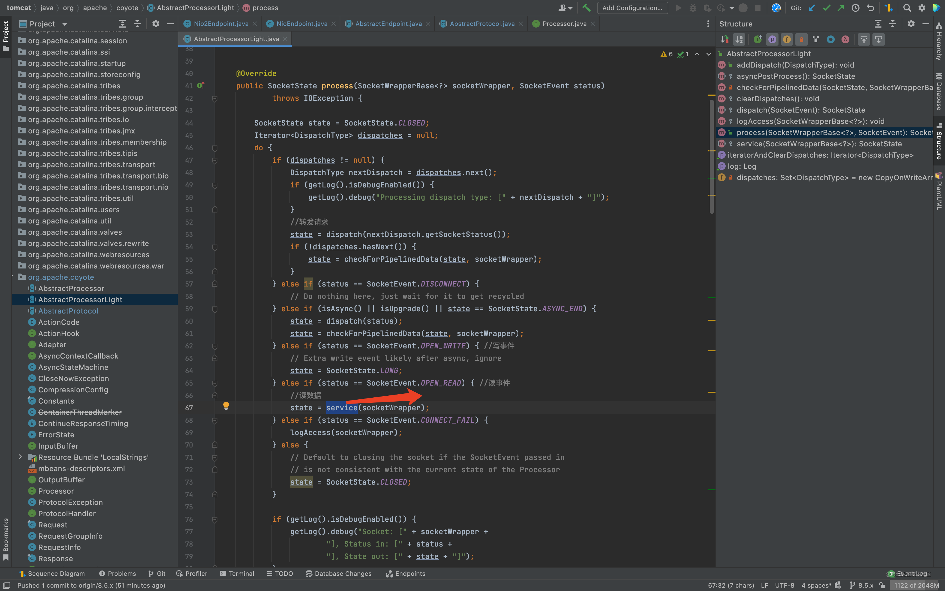Open the Terminal tool window tab
Image resolution: width=945 pixels, height=591 pixels.
point(237,574)
